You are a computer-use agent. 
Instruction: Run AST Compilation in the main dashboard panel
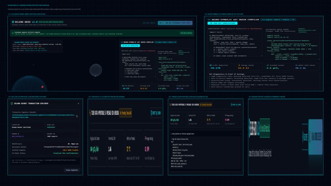coord(130,46)
